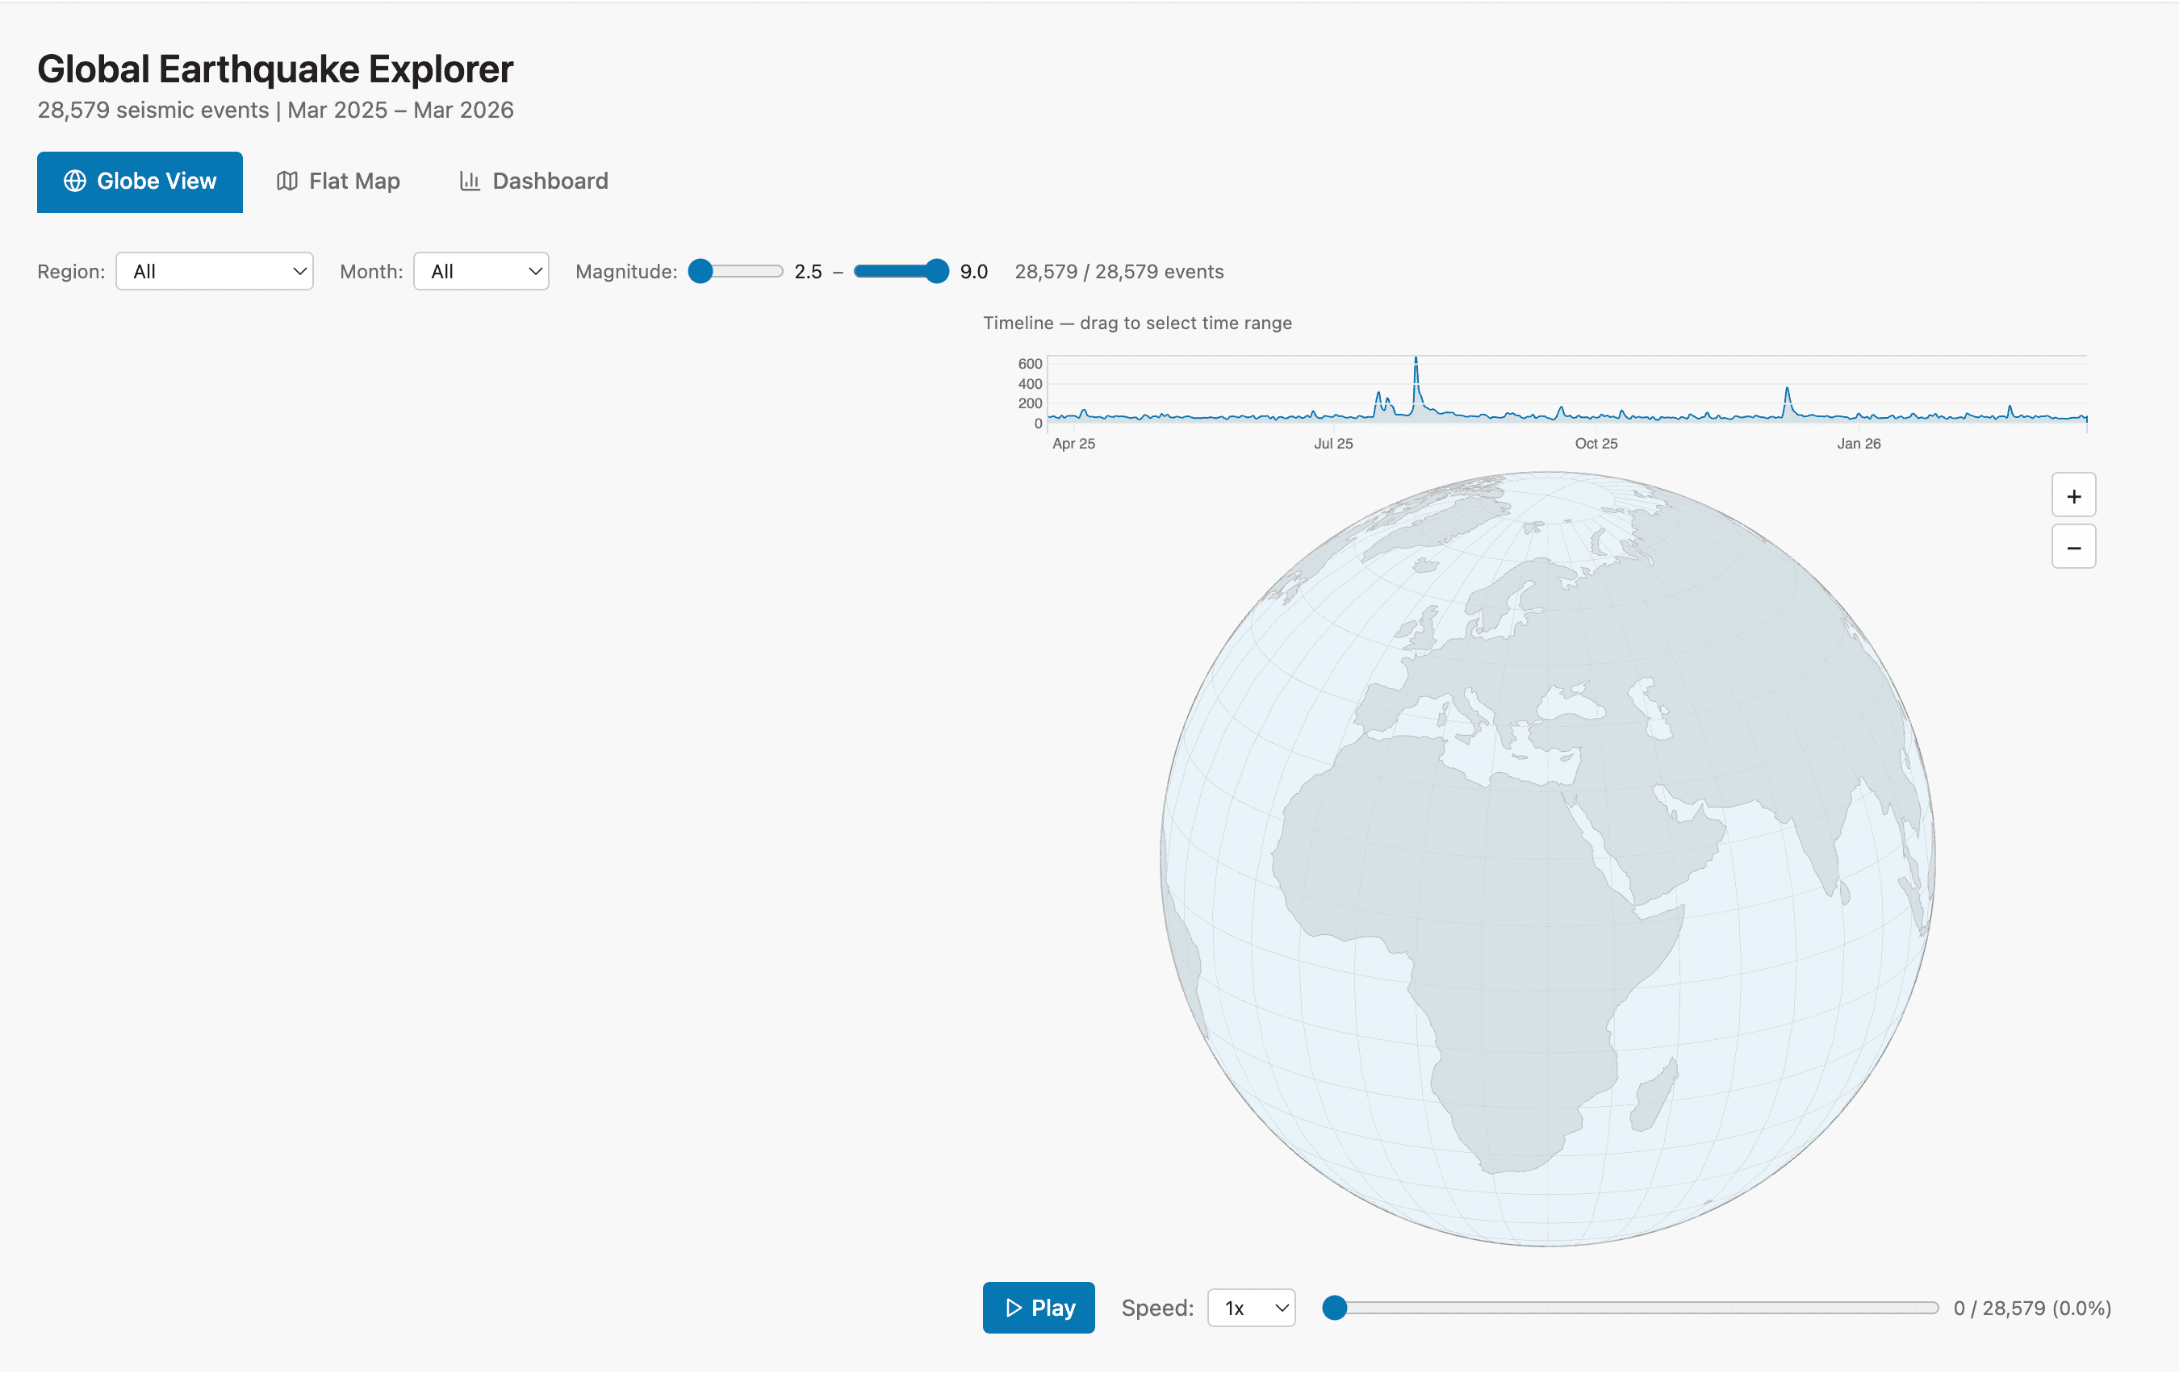This screenshot has width=2179, height=1386.
Task: Open the Region filter dropdown
Action: tap(215, 270)
